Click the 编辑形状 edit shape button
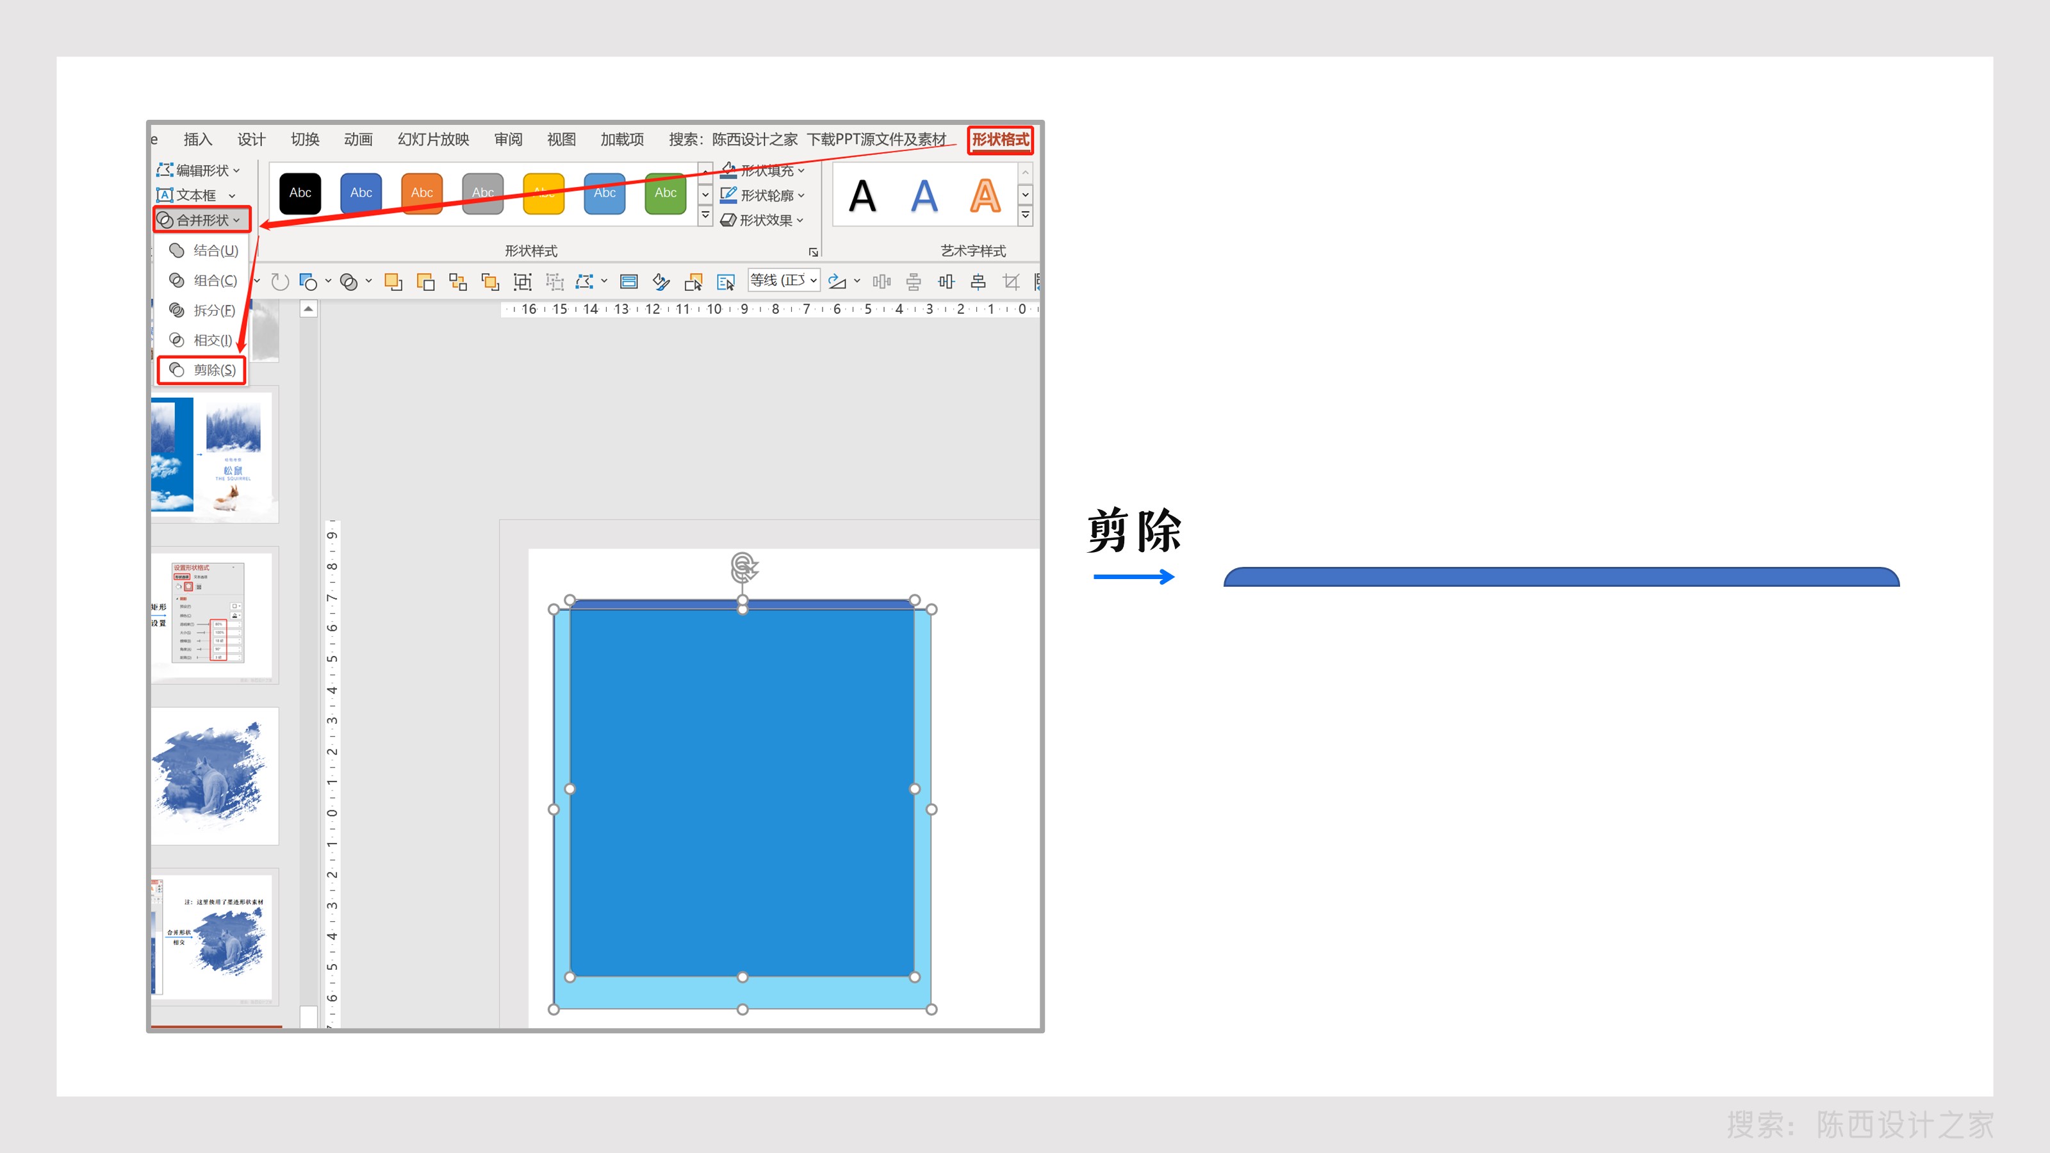Image resolution: width=2050 pixels, height=1153 pixels. [199, 170]
